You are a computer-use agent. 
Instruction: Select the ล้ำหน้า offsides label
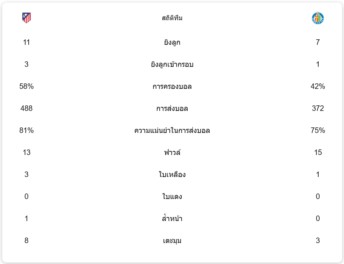click(x=172, y=219)
